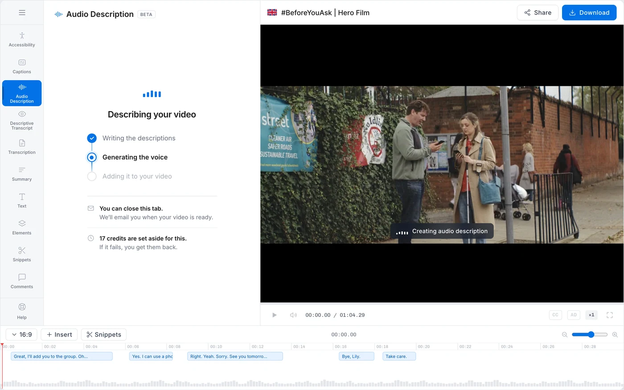Open the Elements sidebar panel

point(22,227)
